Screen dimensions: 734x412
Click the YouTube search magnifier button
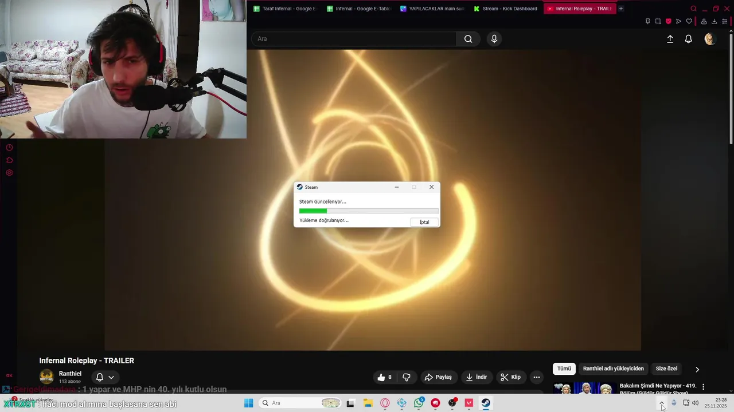pos(468,39)
